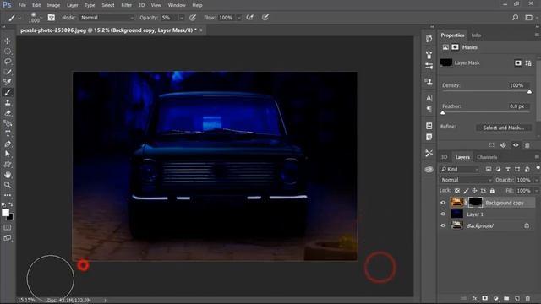
Task: Open the layer blend mode Normal dropdown
Action: (466, 180)
